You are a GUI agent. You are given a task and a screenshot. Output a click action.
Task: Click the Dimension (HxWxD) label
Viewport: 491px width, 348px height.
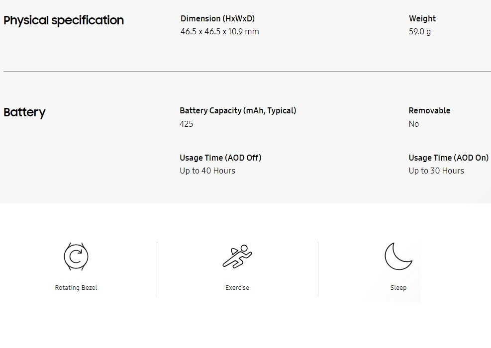218,18
